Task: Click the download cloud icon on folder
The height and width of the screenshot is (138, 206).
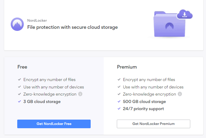Action: pyautogui.click(x=185, y=14)
